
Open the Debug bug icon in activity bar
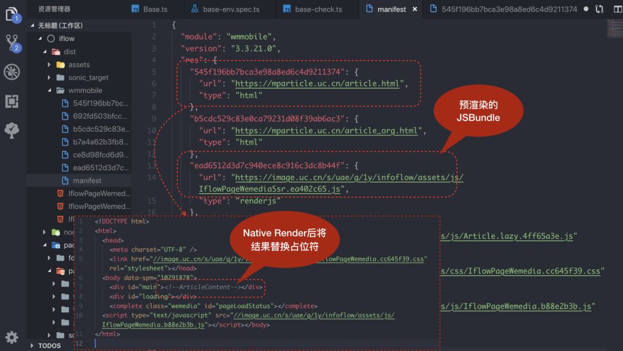tap(12, 72)
